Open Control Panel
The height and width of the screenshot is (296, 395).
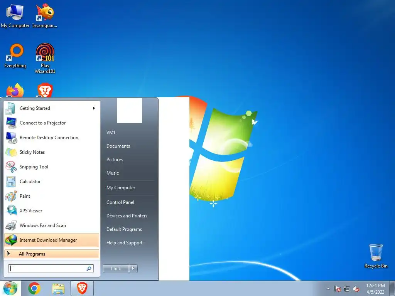coord(120,202)
